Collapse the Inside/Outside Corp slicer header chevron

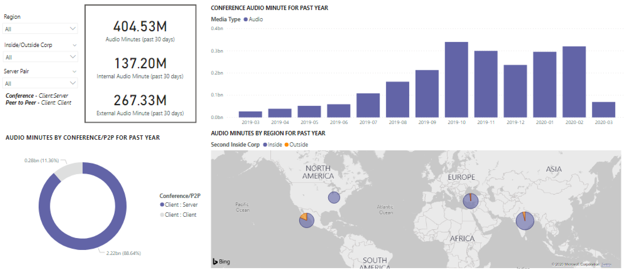pos(74,45)
